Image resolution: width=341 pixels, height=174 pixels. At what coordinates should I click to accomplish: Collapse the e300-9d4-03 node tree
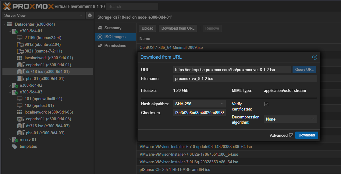pos(10,92)
